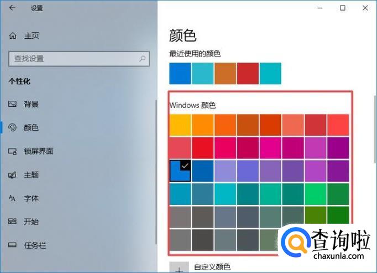Click the 锁屏界面 lock monitor icon
377x273 pixels.
(12, 151)
